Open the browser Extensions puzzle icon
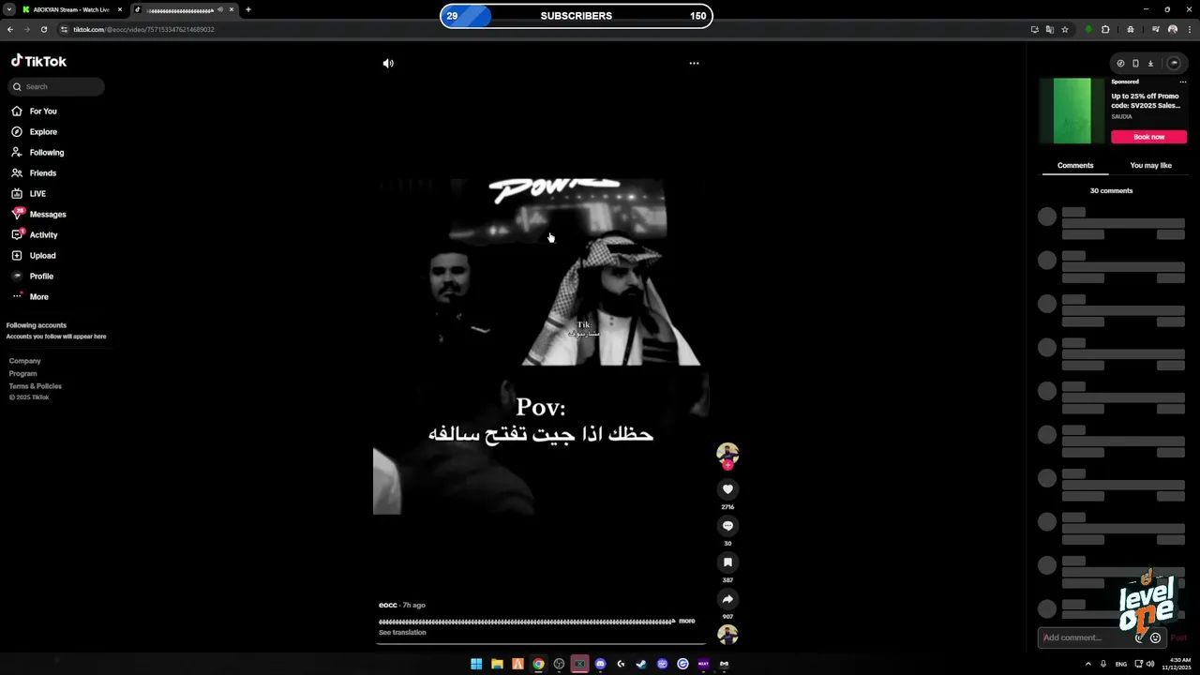The image size is (1200, 675). coord(1105,30)
